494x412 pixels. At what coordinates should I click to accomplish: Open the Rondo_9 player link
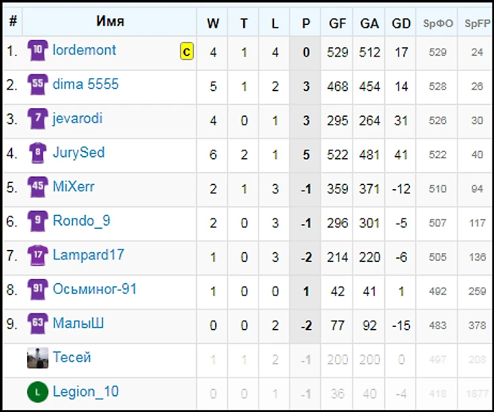point(82,221)
